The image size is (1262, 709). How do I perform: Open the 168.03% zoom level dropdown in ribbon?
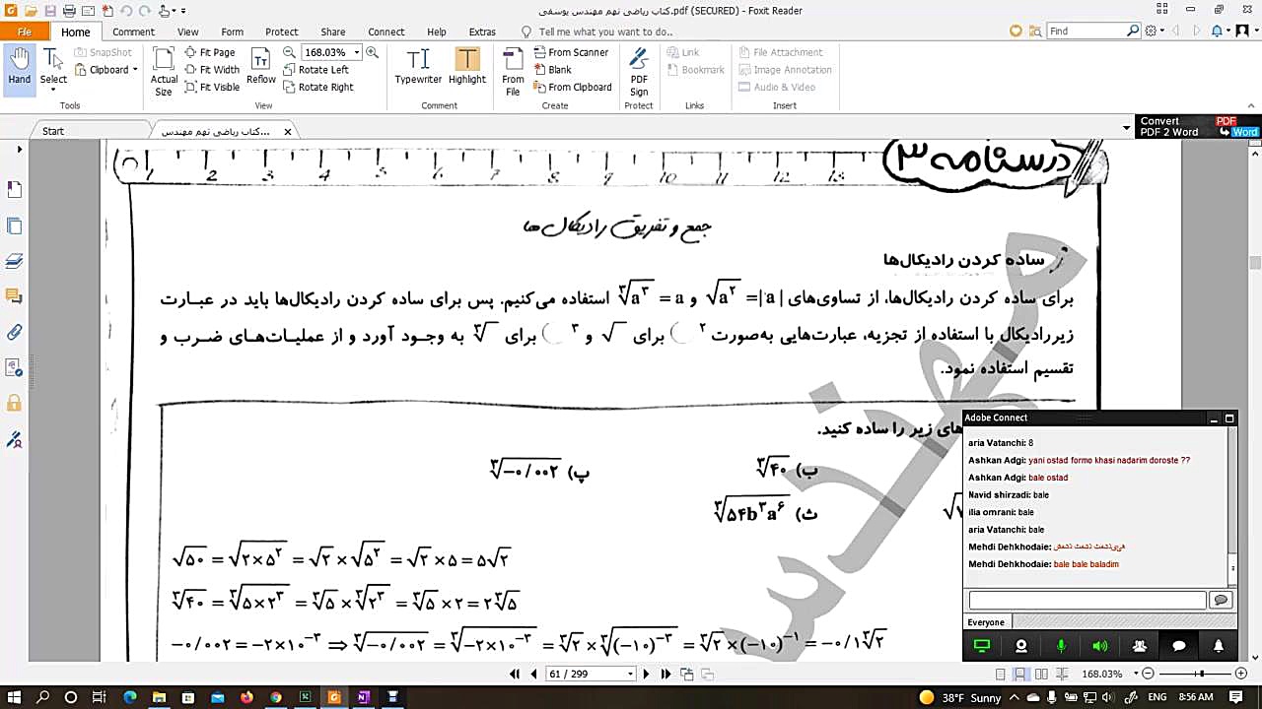point(357,52)
